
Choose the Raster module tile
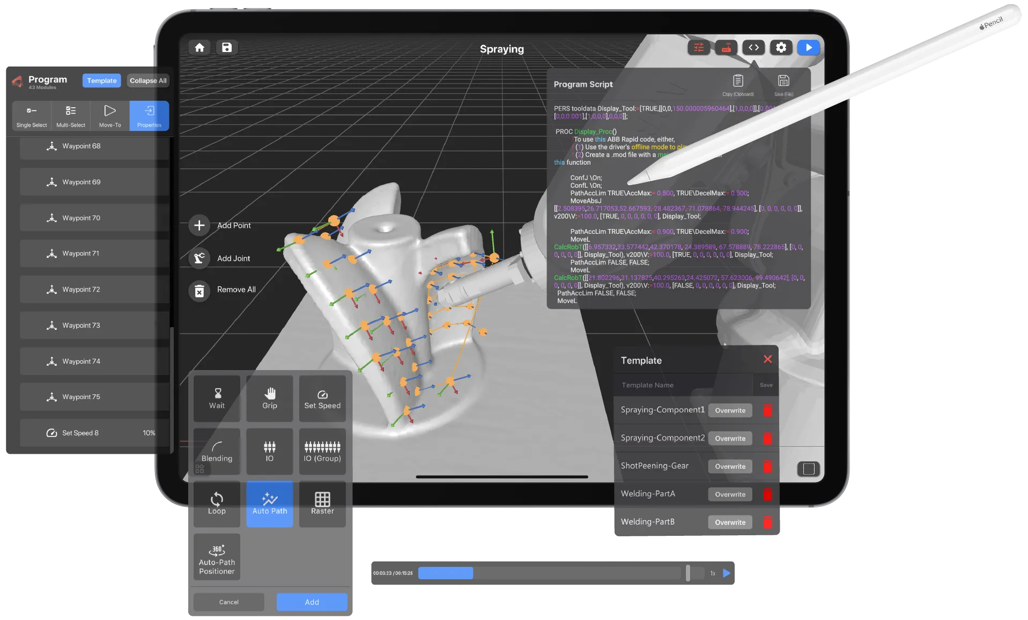[x=322, y=504]
